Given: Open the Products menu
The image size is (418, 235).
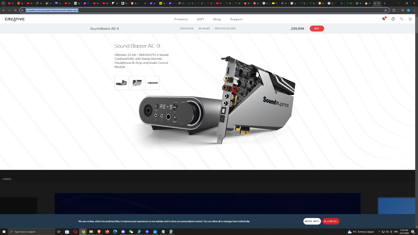Looking at the screenshot, I should coord(181,19).
